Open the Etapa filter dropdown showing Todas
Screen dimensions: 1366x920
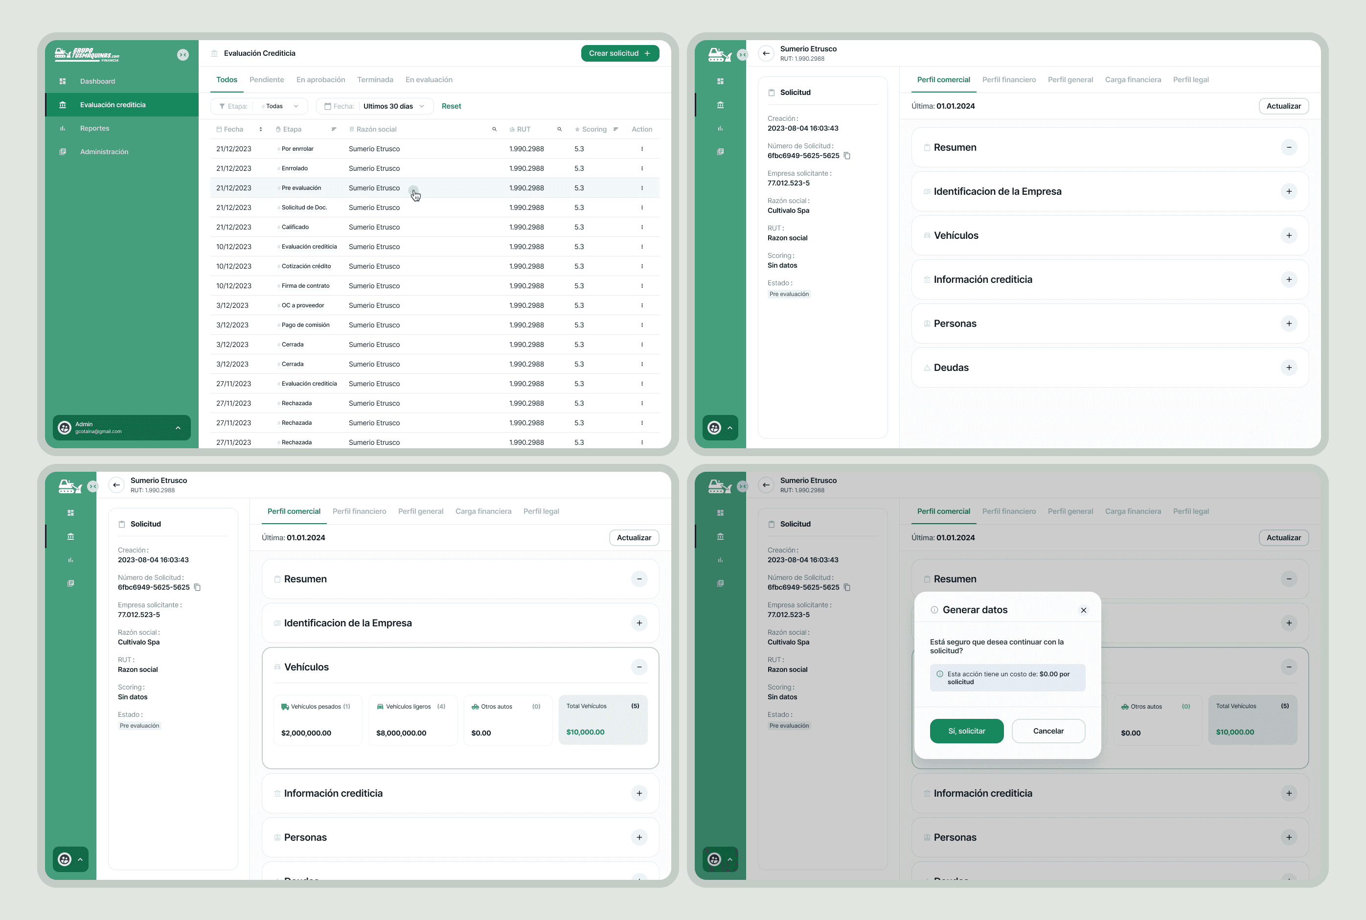[x=281, y=106]
